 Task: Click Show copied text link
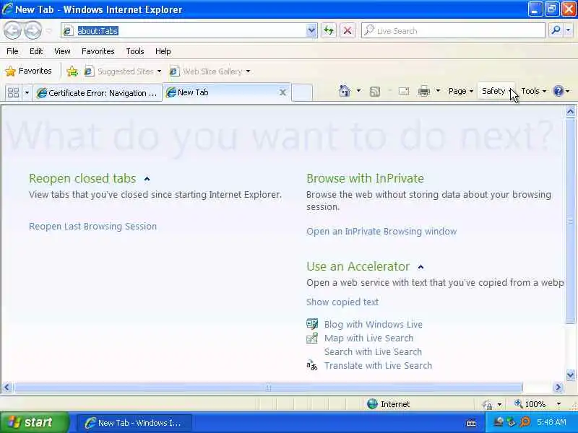(x=342, y=302)
